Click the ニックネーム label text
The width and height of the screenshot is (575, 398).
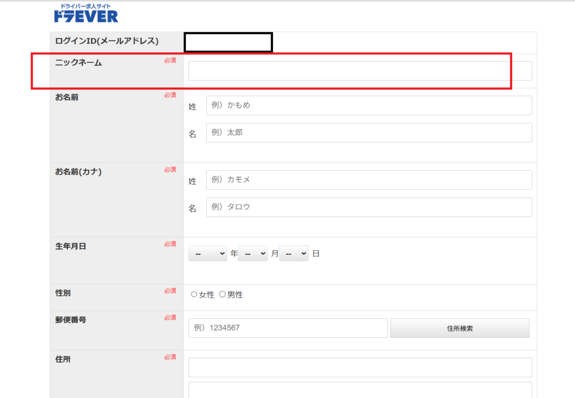click(79, 63)
